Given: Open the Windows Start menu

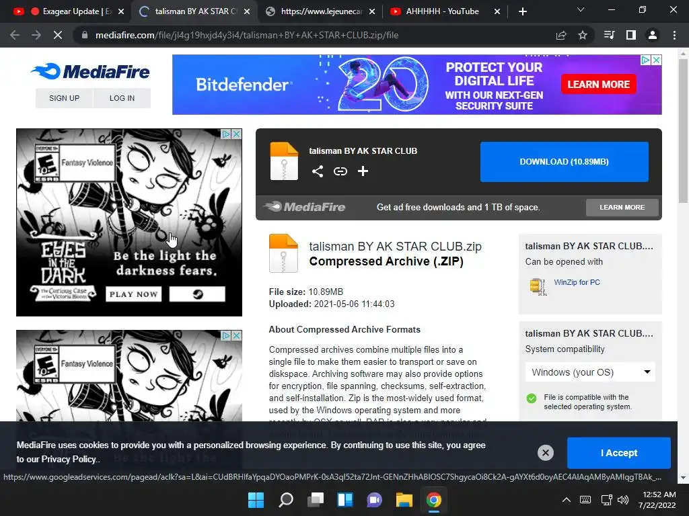Looking at the screenshot, I should 256,500.
